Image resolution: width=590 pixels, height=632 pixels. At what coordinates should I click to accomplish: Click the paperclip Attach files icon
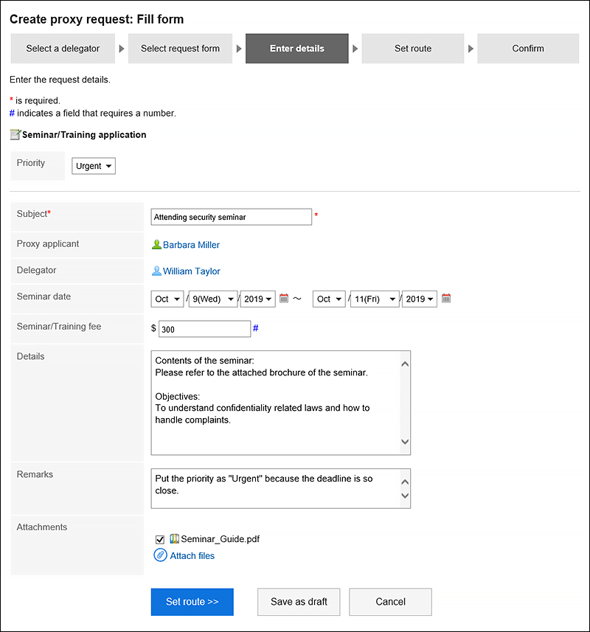point(160,555)
